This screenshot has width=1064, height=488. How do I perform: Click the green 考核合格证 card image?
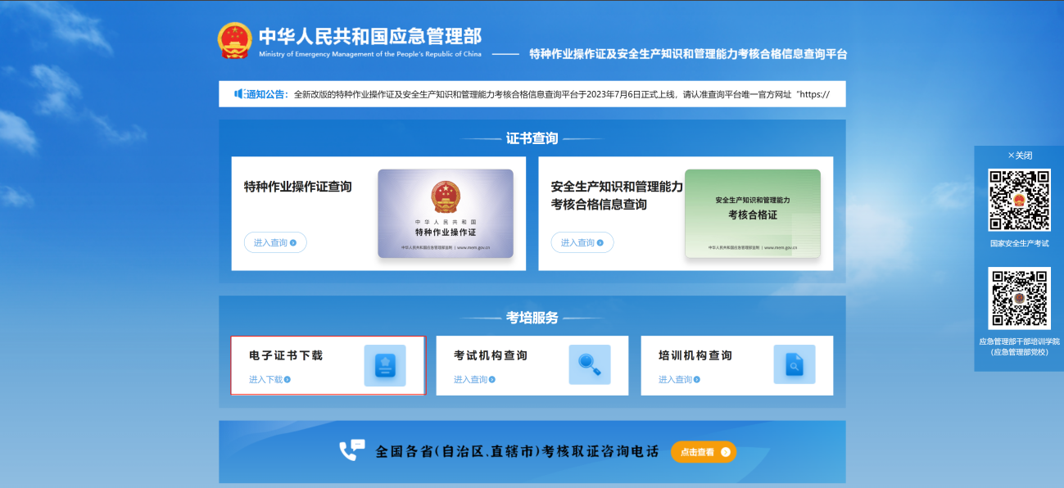pos(753,214)
